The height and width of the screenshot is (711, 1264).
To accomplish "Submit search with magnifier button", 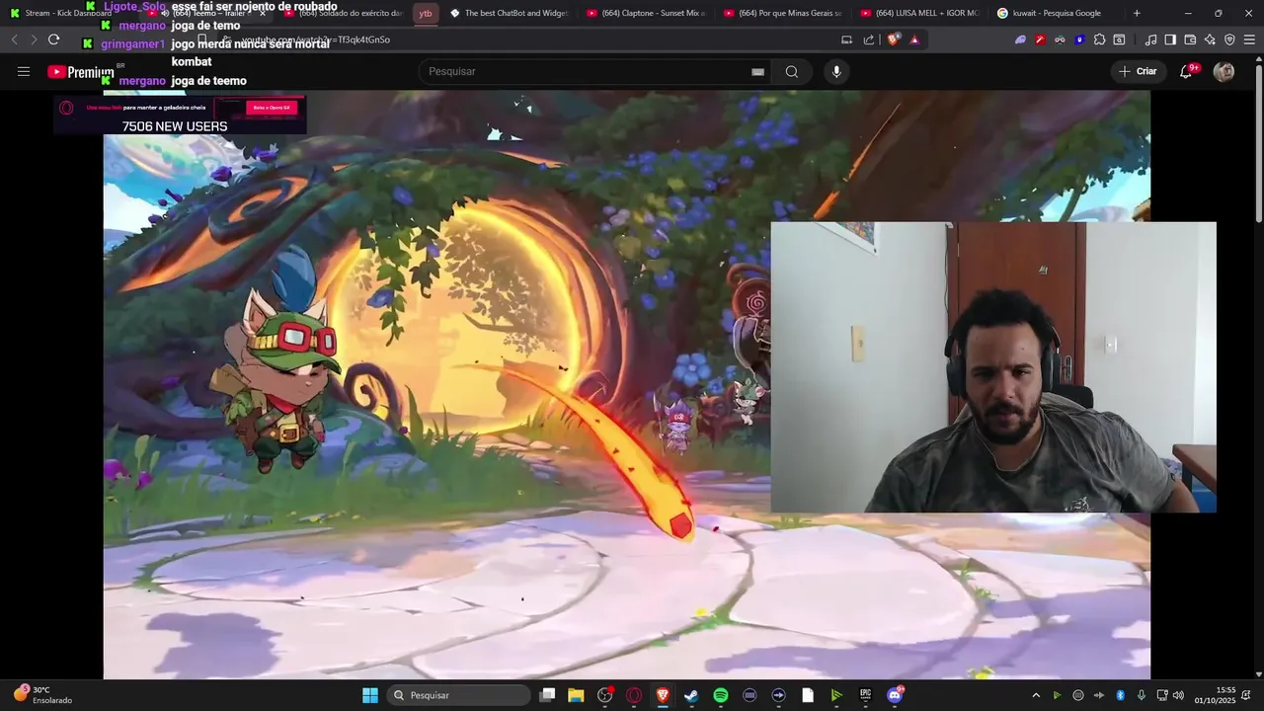I will (792, 71).
